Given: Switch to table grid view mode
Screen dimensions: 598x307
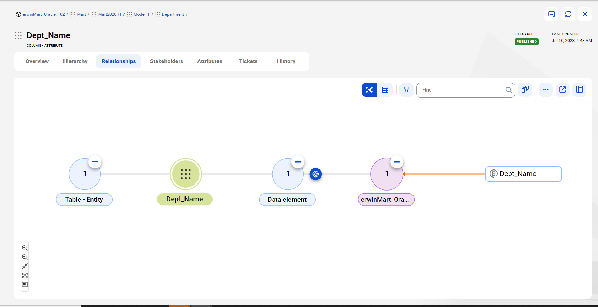Looking at the screenshot, I should tap(385, 90).
